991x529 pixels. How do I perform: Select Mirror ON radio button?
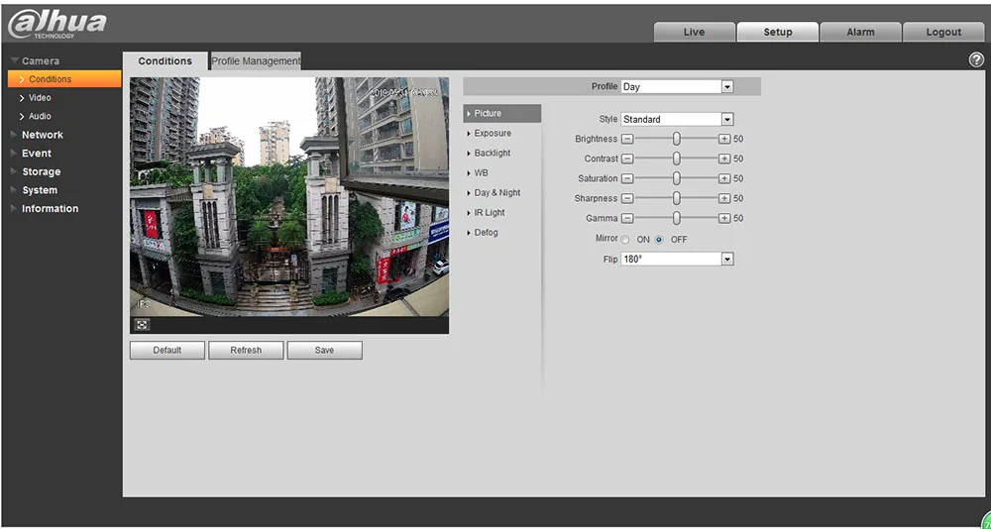(x=625, y=240)
